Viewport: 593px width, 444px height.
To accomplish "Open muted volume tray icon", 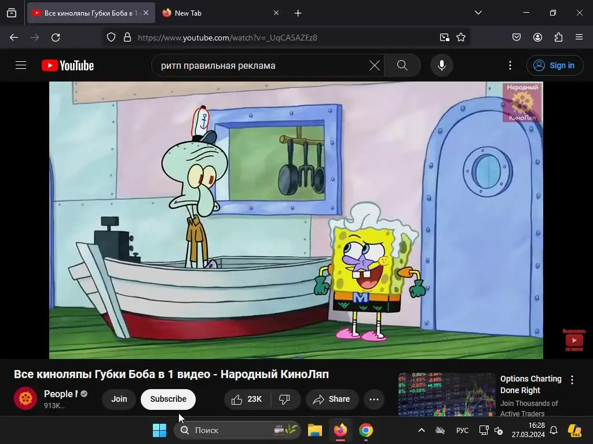I will (x=499, y=430).
